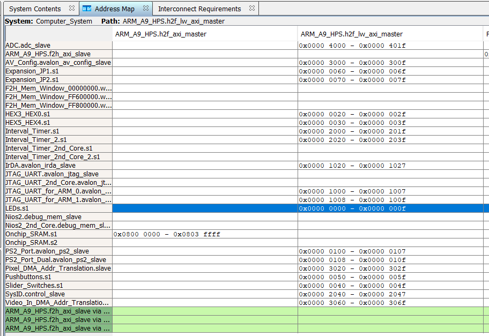Click the Interval_Timer.s1 address range cell
This screenshot has width=489, height=336.
click(352, 131)
